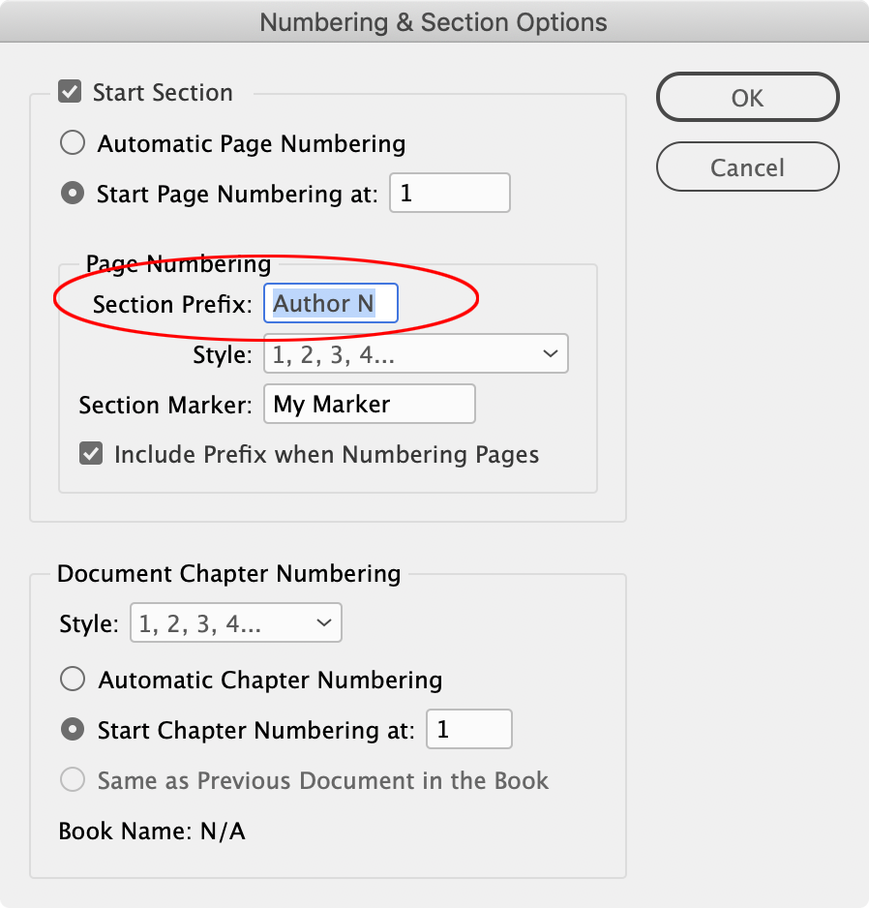Select Same as Previous Document in the Book
The image size is (869, 908).
(x=73, y=779)
